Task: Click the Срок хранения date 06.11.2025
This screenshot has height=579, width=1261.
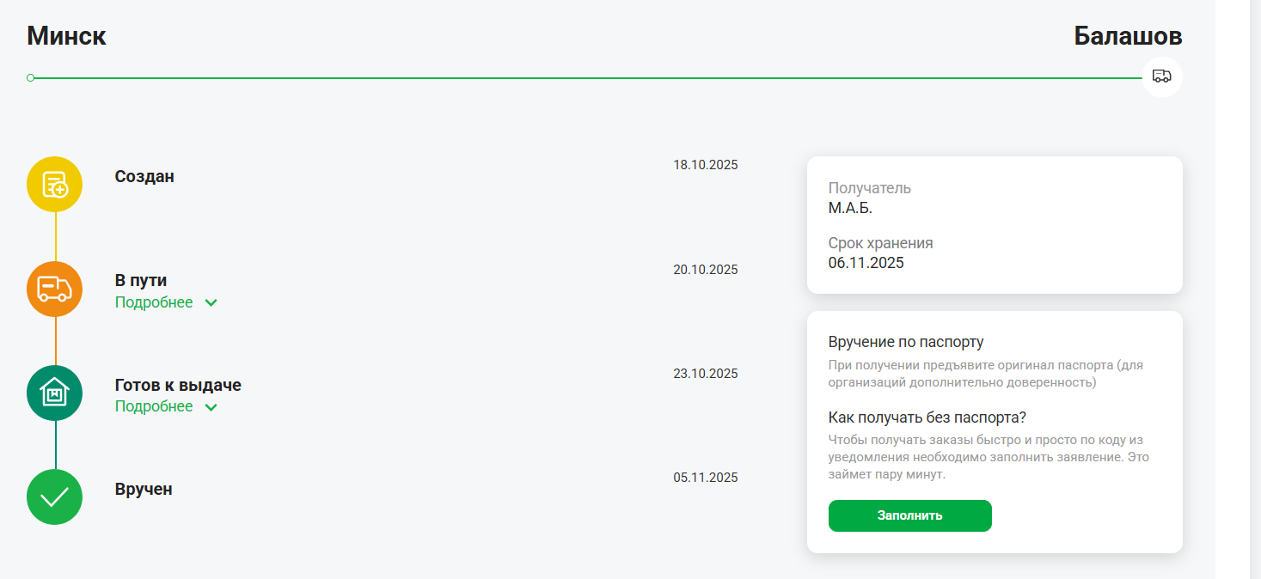Action: pos(866,263)
